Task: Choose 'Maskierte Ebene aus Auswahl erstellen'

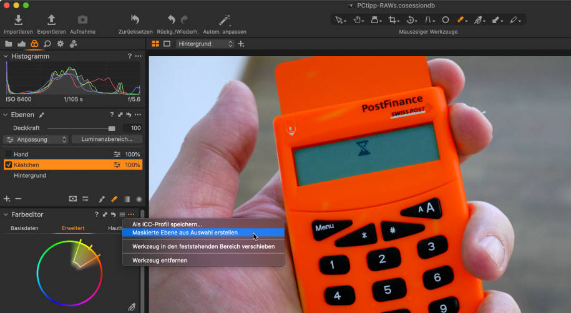Action: click(x=203, y=233)
